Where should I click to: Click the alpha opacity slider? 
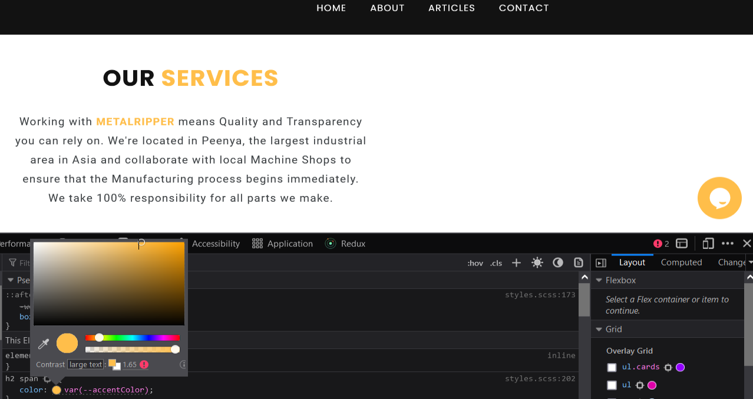(133, 350)
